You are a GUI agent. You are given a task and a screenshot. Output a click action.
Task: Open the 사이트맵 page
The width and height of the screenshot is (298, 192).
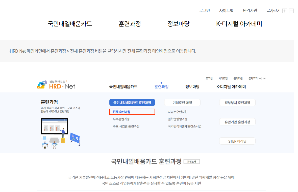pyautogui.click(x=227, y=11)
